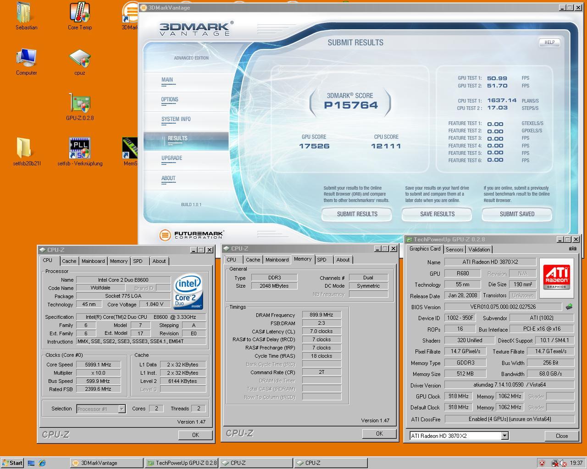This screenshot has width=587, height=469.
Task: Open the Processor #1 selection dropdown
Action: (122, 409)
